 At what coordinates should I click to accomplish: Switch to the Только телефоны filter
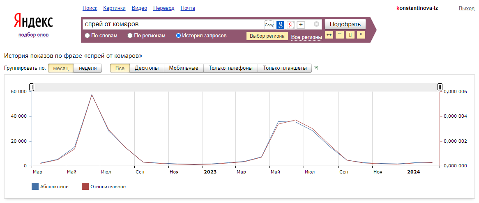pos(230,68)
